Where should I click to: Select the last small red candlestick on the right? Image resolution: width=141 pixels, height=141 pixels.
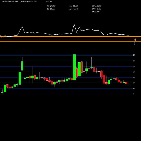pyautogui.click(x=129, y=84)
